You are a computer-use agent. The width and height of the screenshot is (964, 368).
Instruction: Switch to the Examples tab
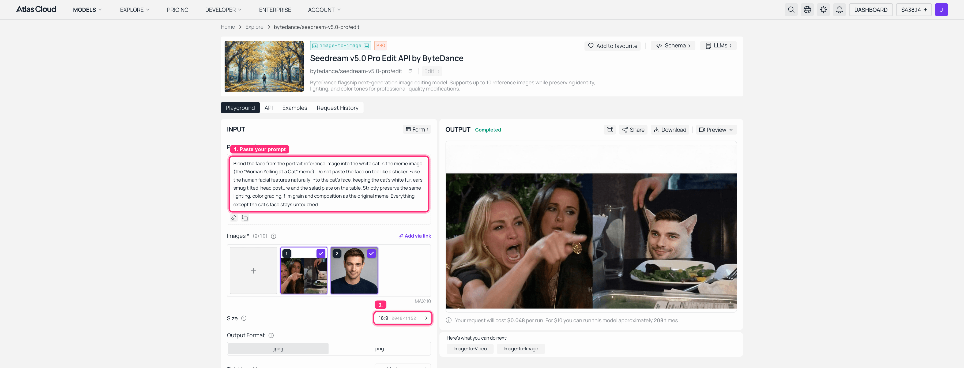coord(295,108)
